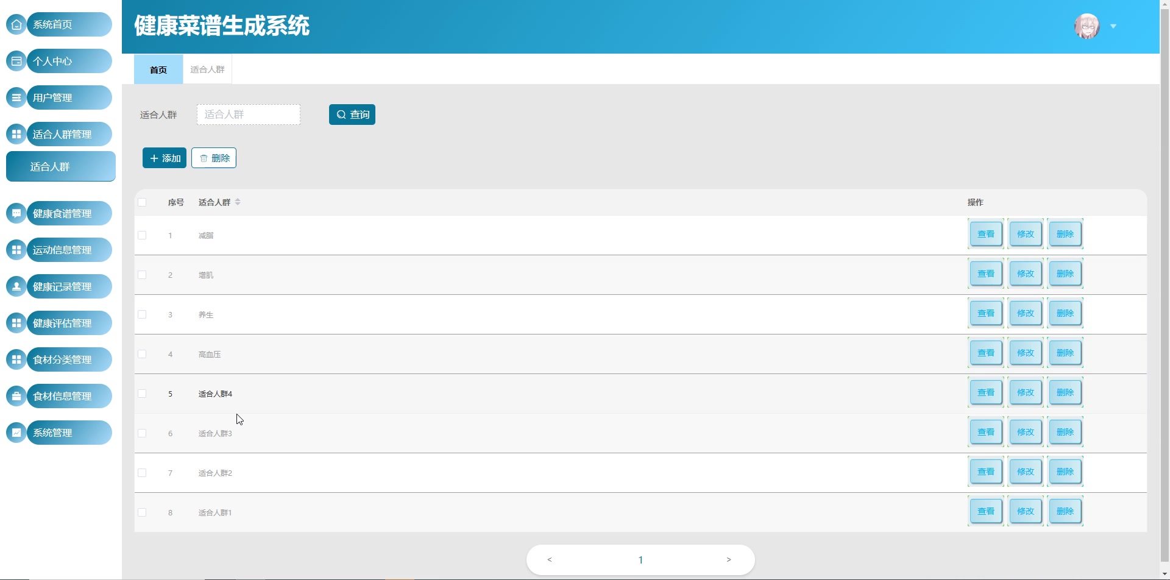
Task: View details of the 适合人群3 row
Action: [986, 432]
